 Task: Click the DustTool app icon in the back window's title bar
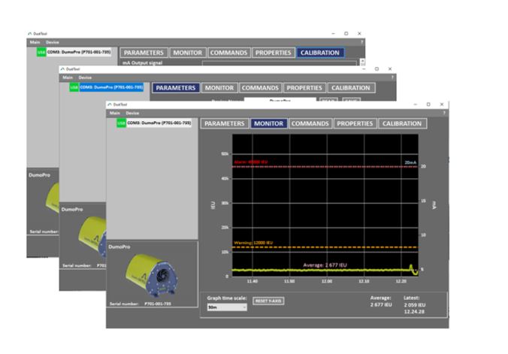click(30, 33)
